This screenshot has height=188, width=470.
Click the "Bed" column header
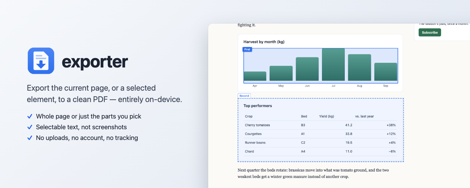(x=304, y=116)
